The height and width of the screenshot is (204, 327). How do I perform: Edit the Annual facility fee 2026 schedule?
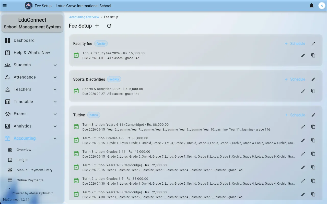303,55
